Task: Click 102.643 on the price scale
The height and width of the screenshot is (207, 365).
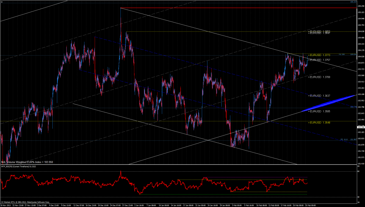Action: click(x=361, y=113)
